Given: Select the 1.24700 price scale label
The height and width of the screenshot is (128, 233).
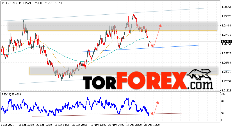Looking at the screenshot, I should [226, 63].
